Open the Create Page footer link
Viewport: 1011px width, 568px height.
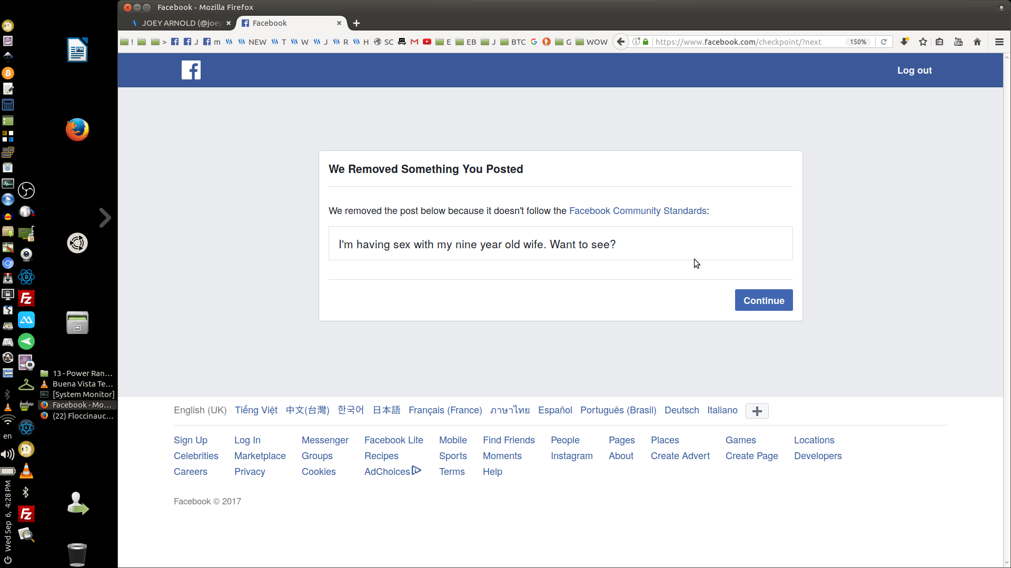pos(751,456)
